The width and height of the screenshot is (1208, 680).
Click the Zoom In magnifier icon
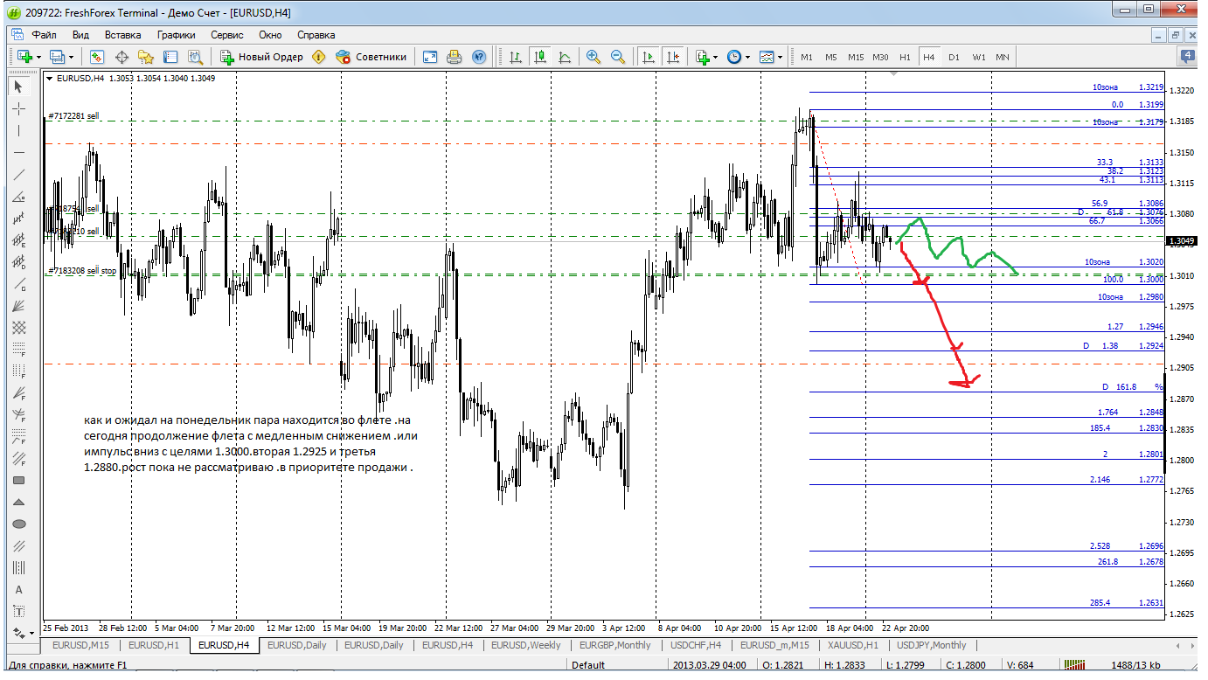pyautogui.click(x=594, y=57)
